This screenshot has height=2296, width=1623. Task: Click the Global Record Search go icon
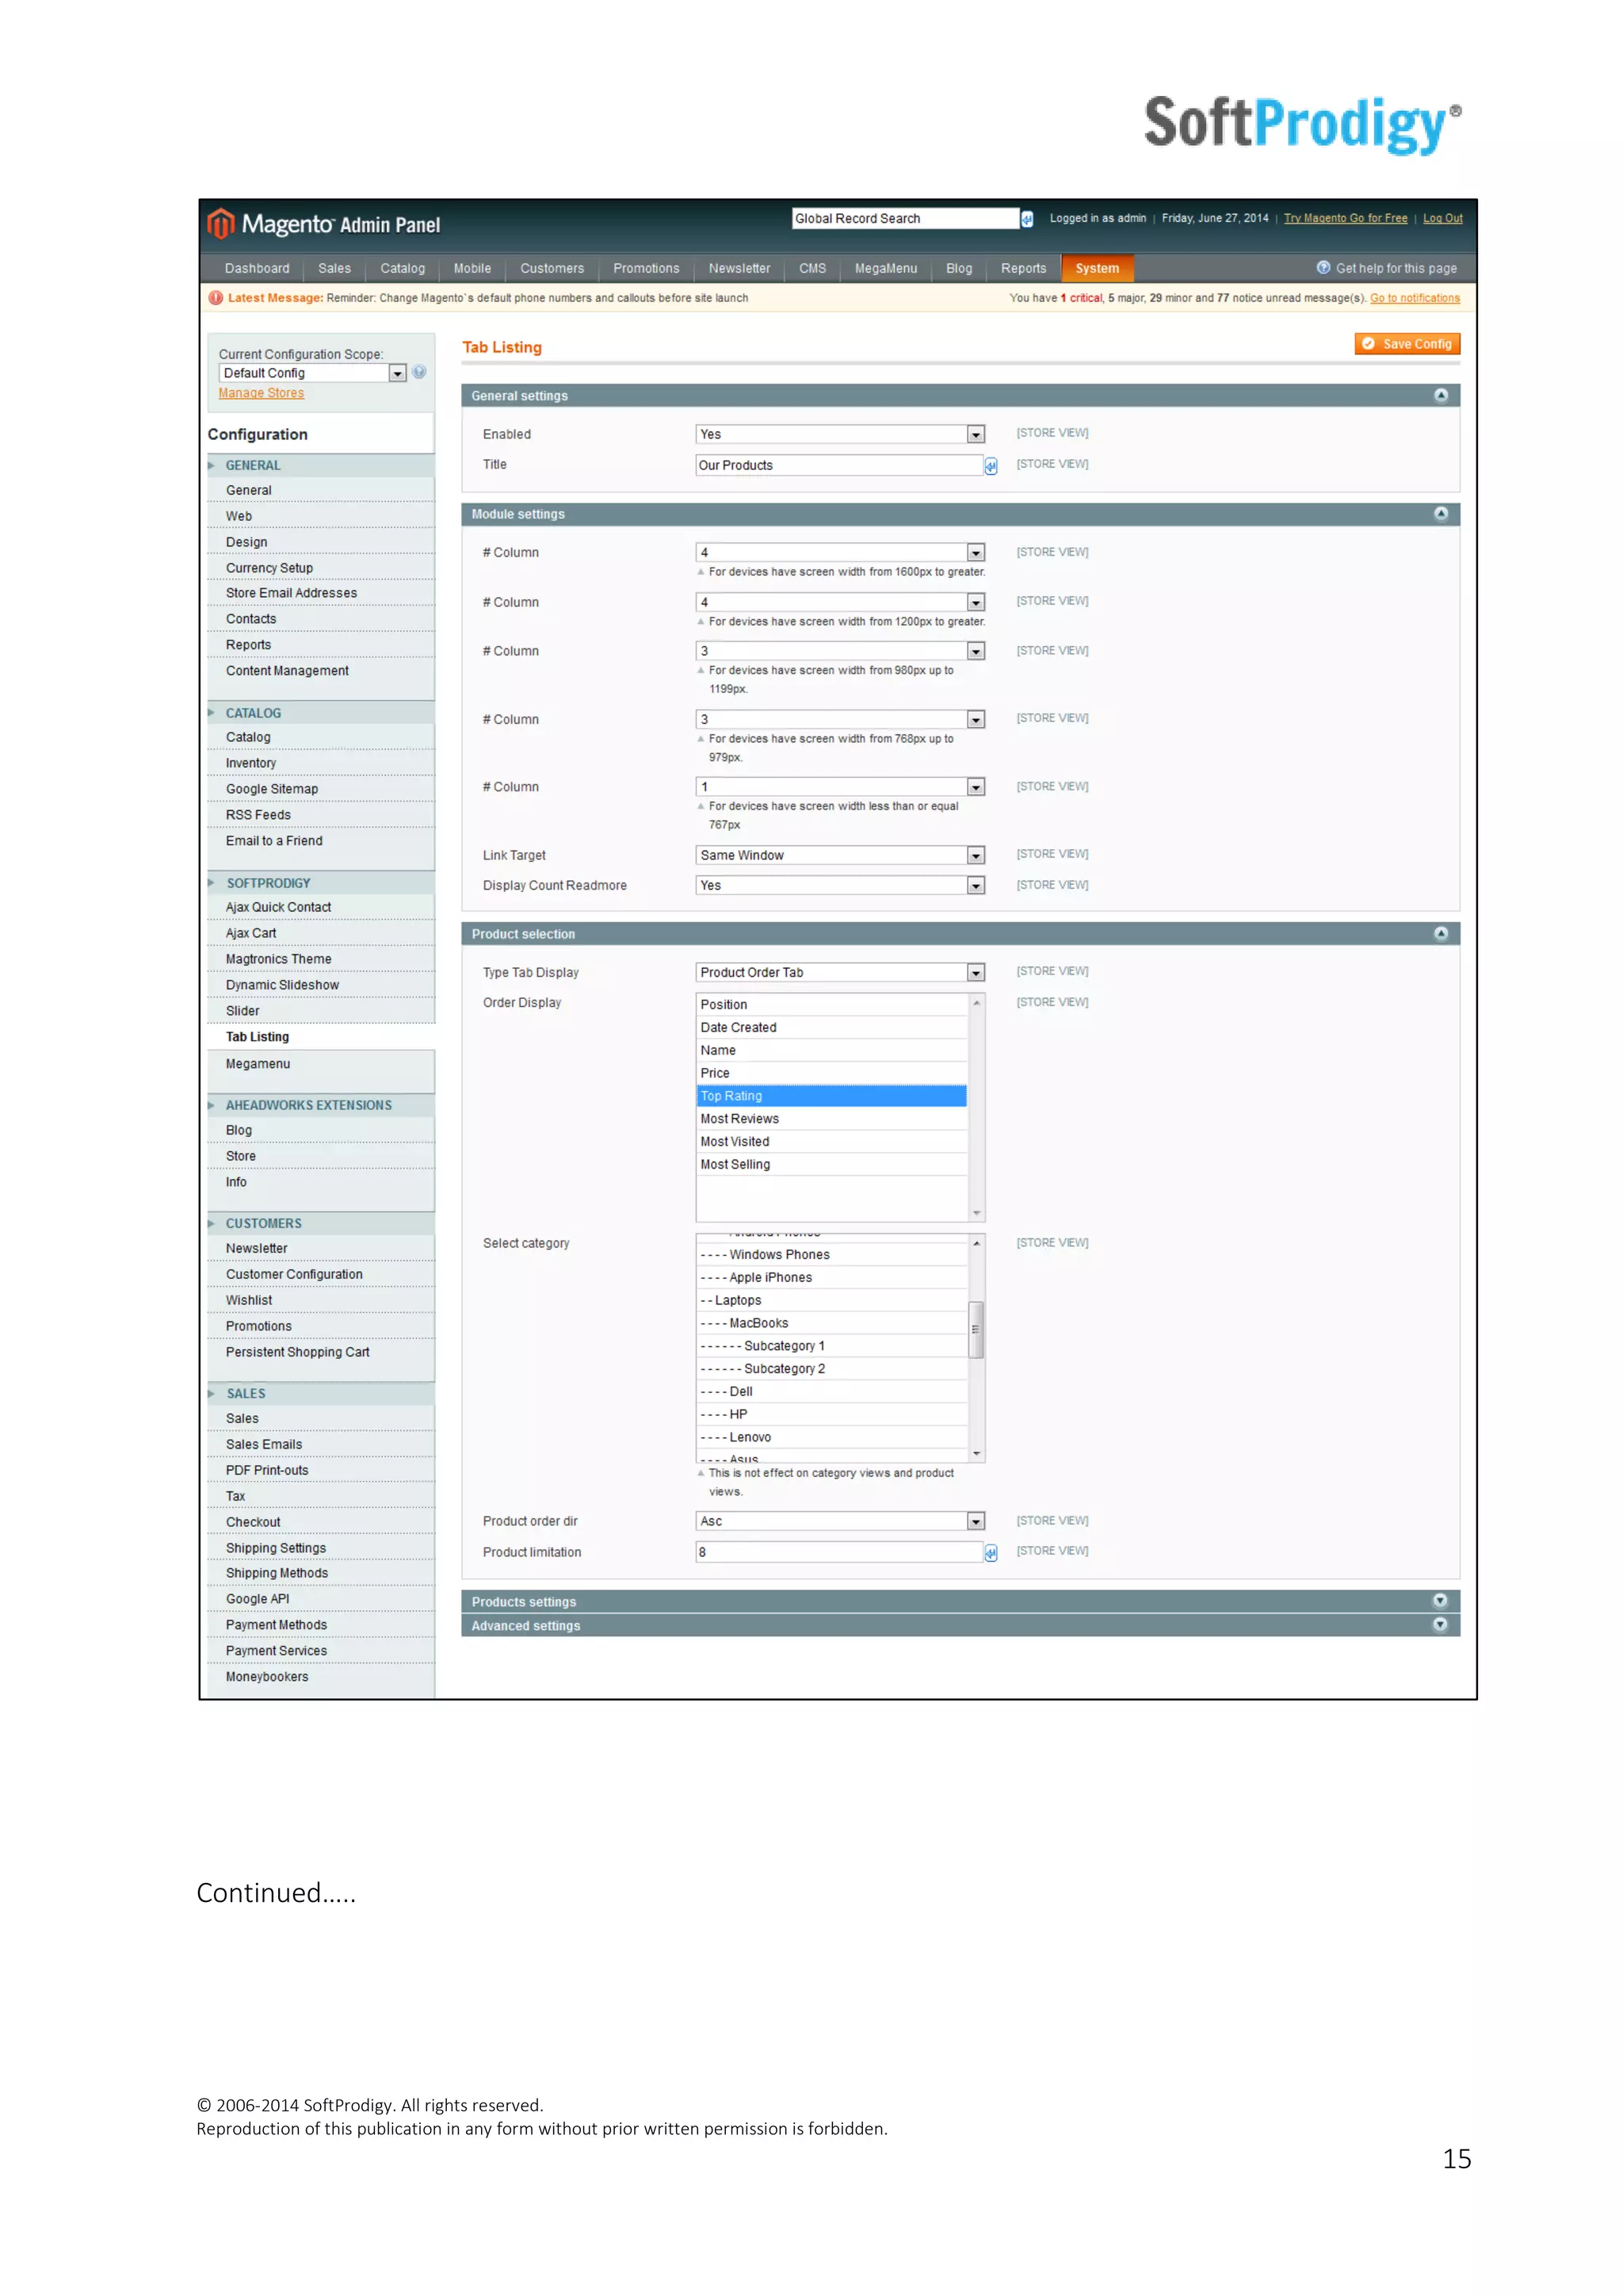pyautogui.click(x=1026, y=219)
